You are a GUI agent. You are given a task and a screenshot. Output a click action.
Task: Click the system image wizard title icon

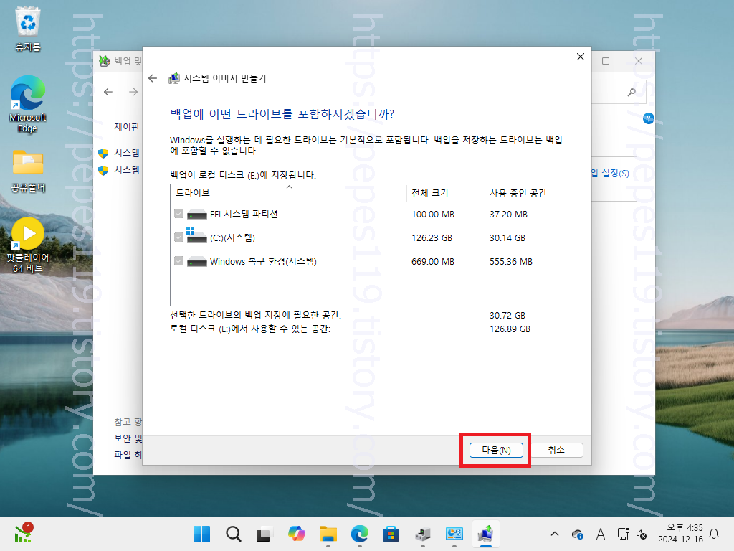pyautogui.click(x=174, y=78)
